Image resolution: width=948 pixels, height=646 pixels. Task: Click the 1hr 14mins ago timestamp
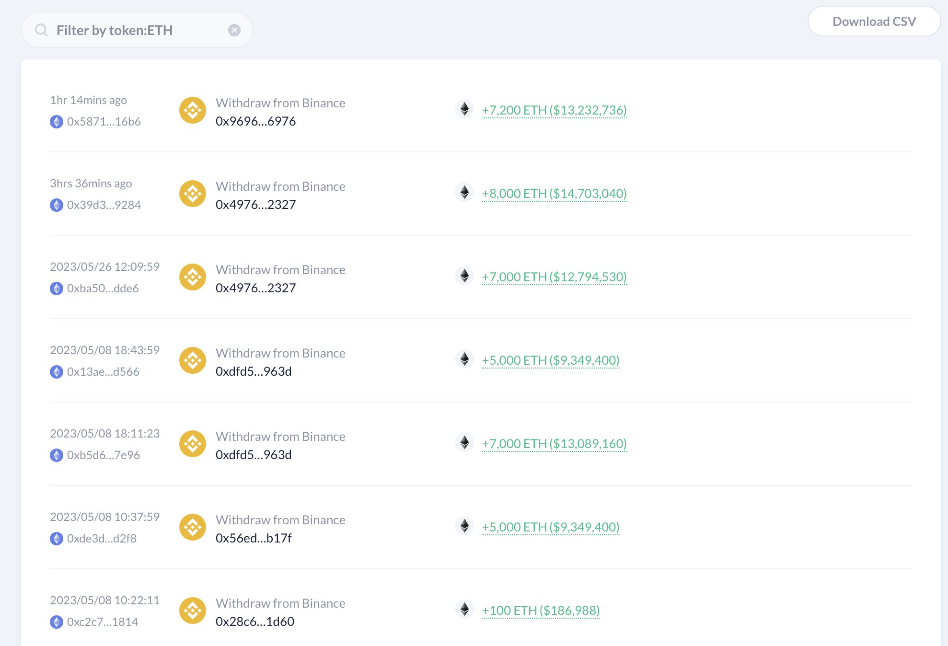(89, 100)
